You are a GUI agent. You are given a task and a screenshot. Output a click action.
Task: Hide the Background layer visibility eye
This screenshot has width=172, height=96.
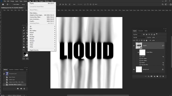134,69
